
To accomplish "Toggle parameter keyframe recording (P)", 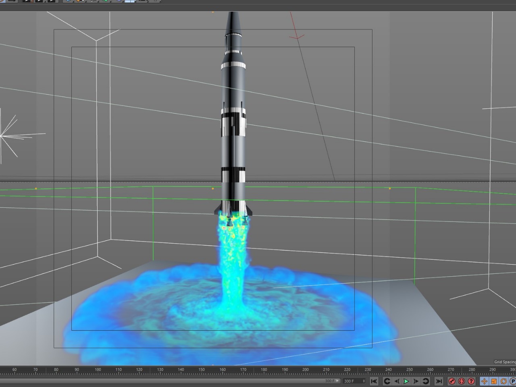I will (x=512, y=381).
